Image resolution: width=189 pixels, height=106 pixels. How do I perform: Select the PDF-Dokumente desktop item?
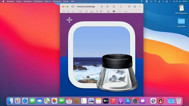pyautogui.click(x=181, y=9)
